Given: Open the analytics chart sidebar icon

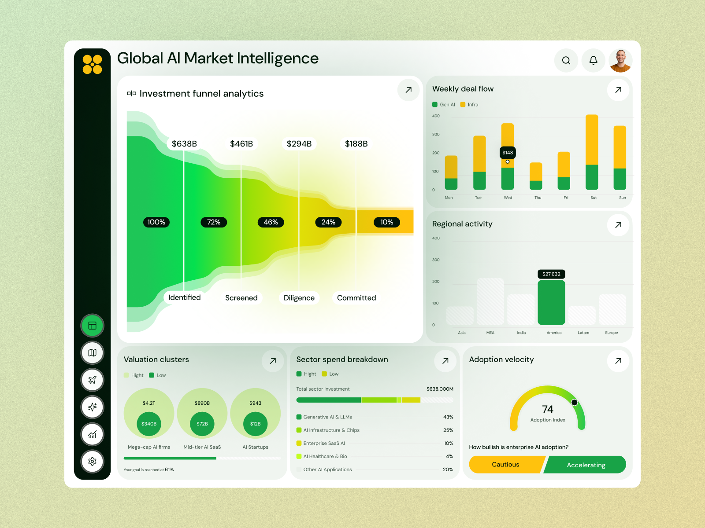Looking at the screenshot, I should pyautogui.click(x=92, y=434).
